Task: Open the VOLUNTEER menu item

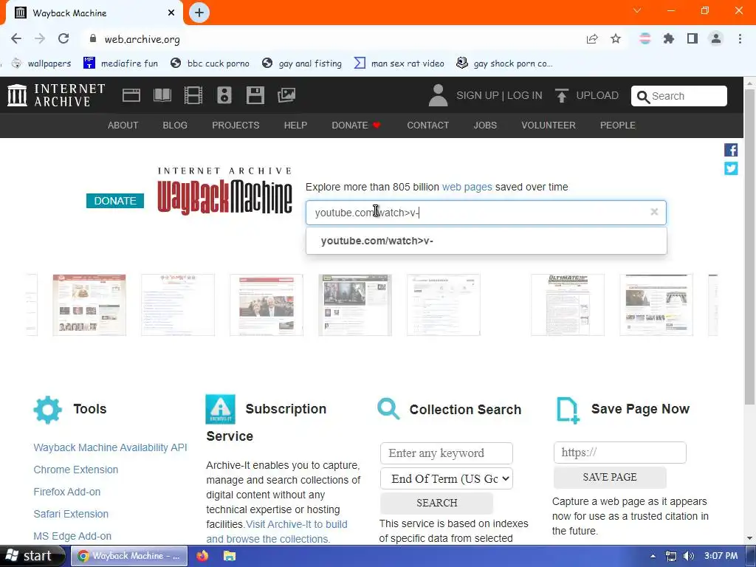Action: pyautogui.click(x=549, y=126)
